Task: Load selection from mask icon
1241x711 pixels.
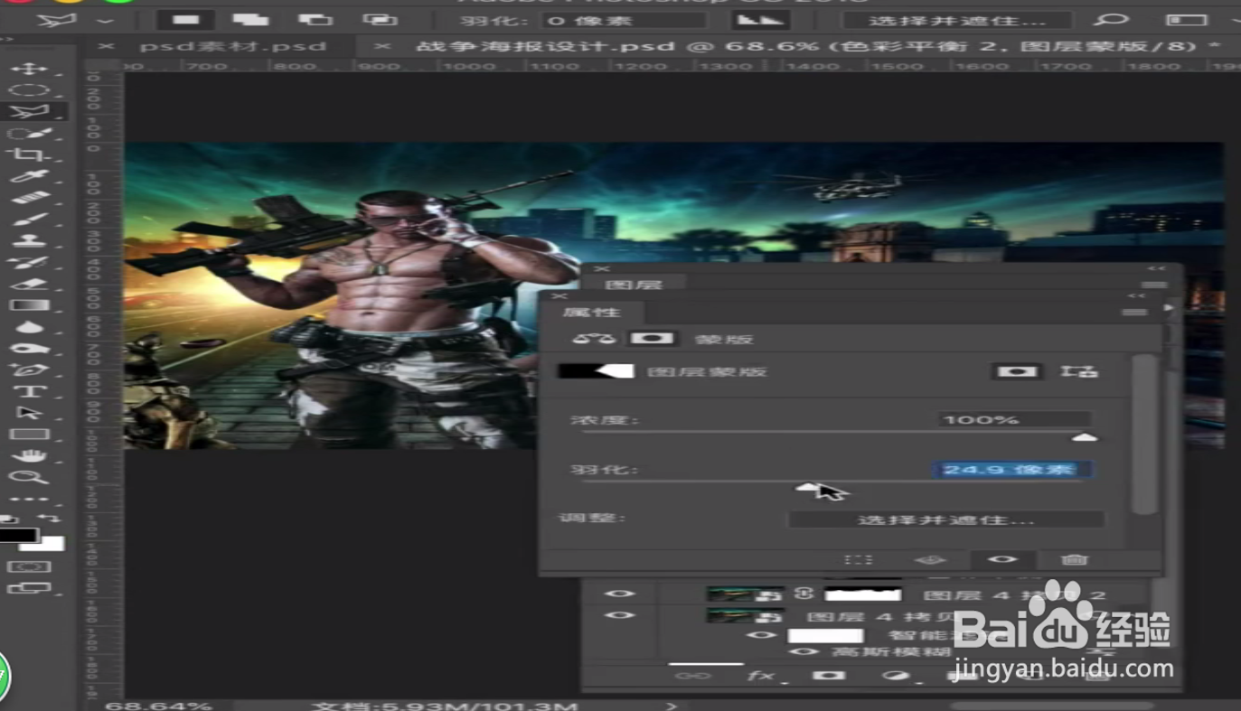Action: tap(858, 560)
